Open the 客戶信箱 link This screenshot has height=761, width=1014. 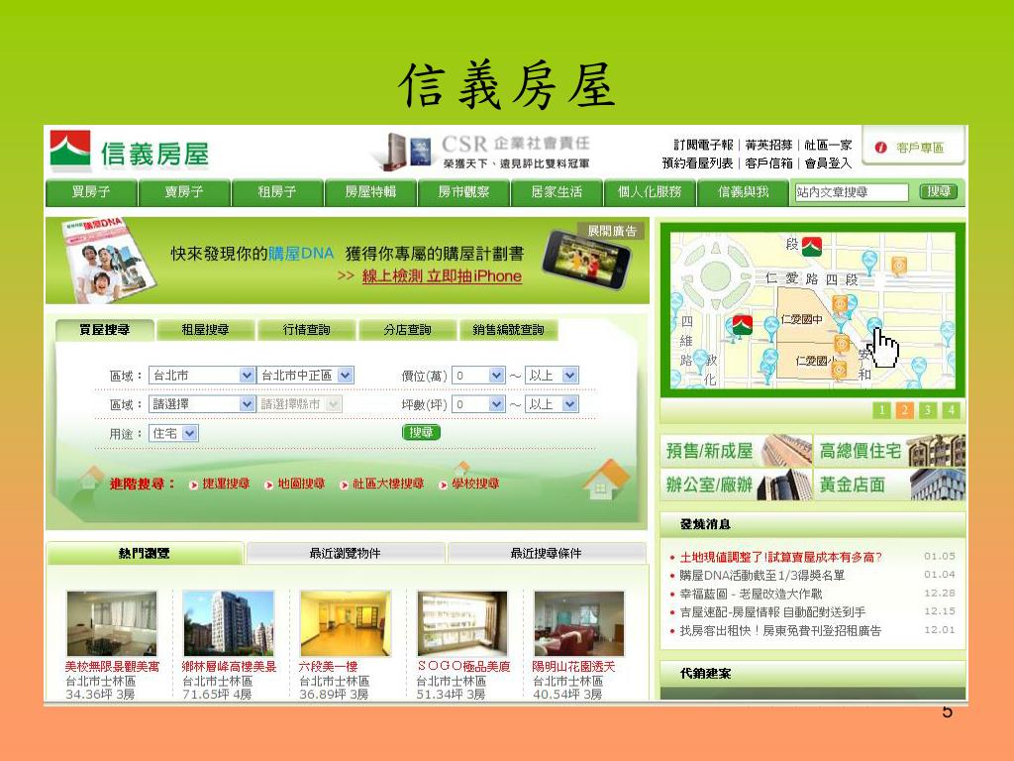click(768, 163)
